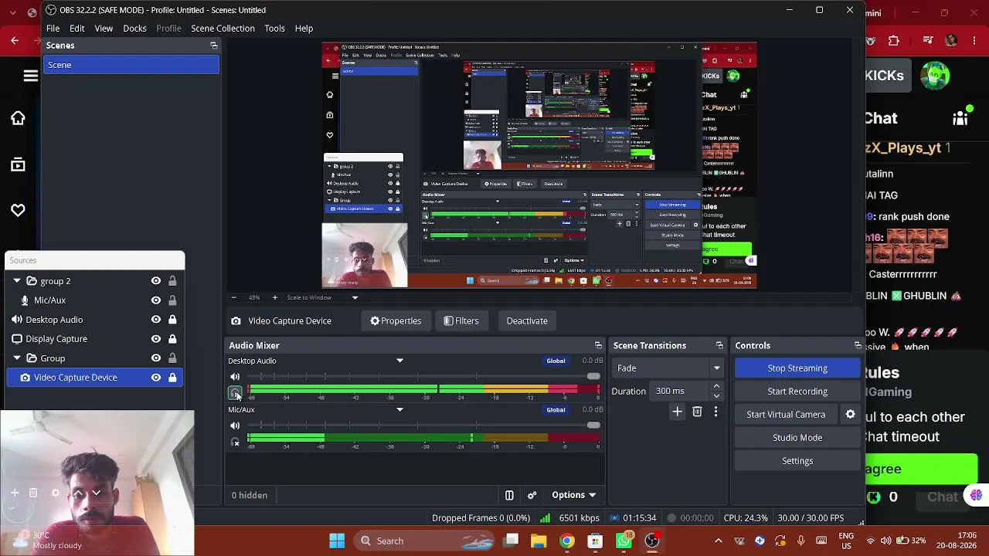Click the Duration 300 ms field
989x556 pixels.
(x=680, y=392)
